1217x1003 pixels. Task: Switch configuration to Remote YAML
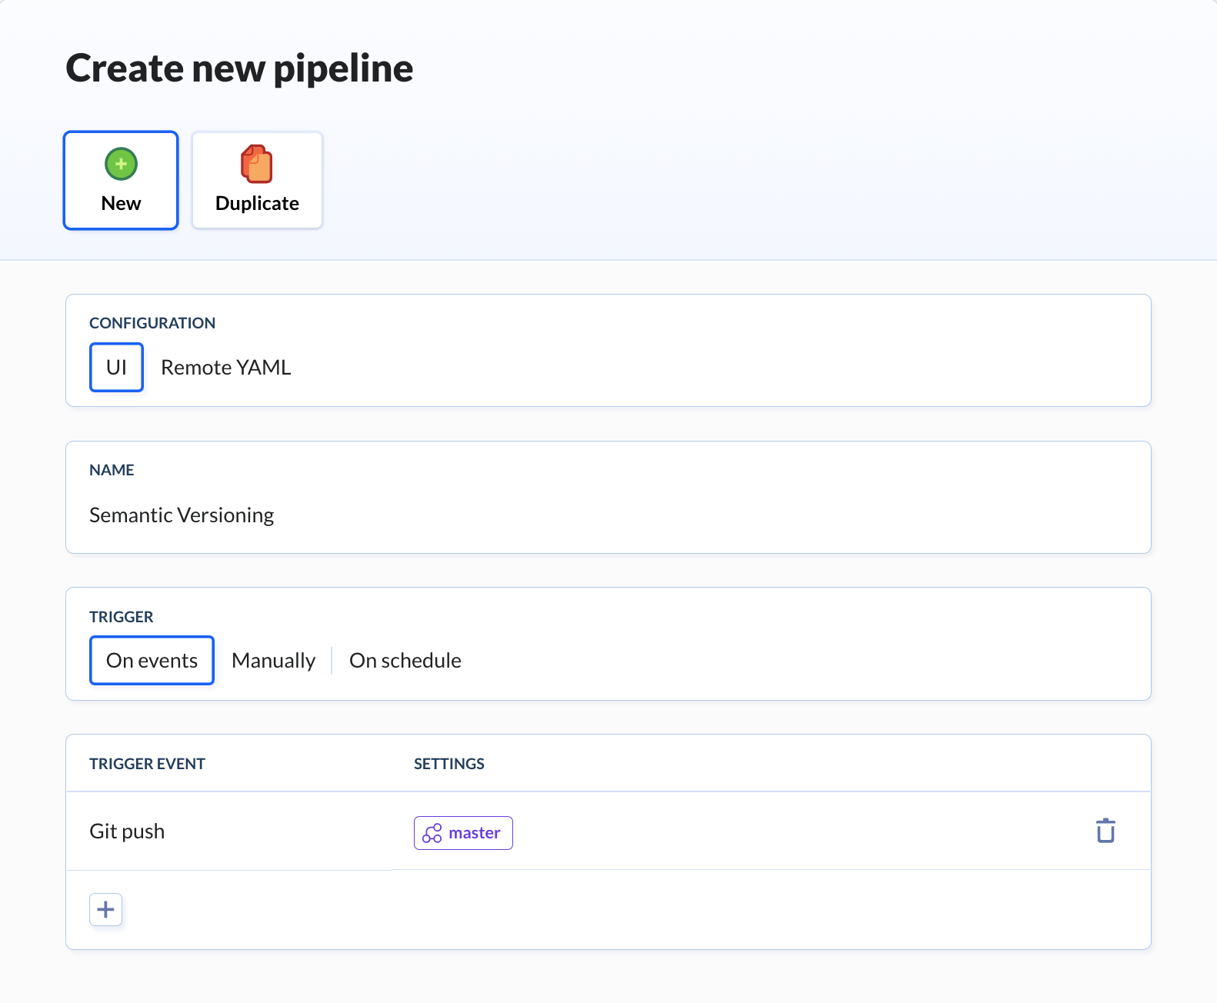click(x=226, y=367)
